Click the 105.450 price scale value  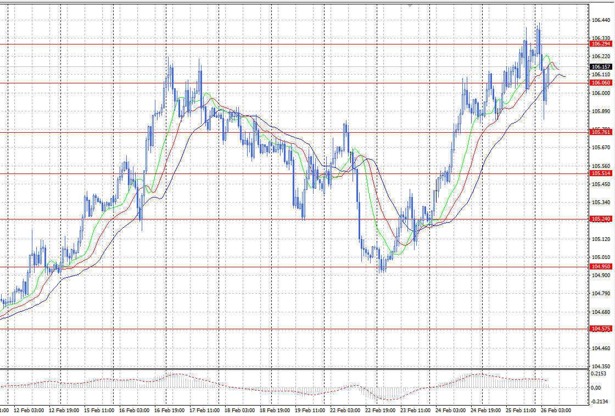coord(601,184)
